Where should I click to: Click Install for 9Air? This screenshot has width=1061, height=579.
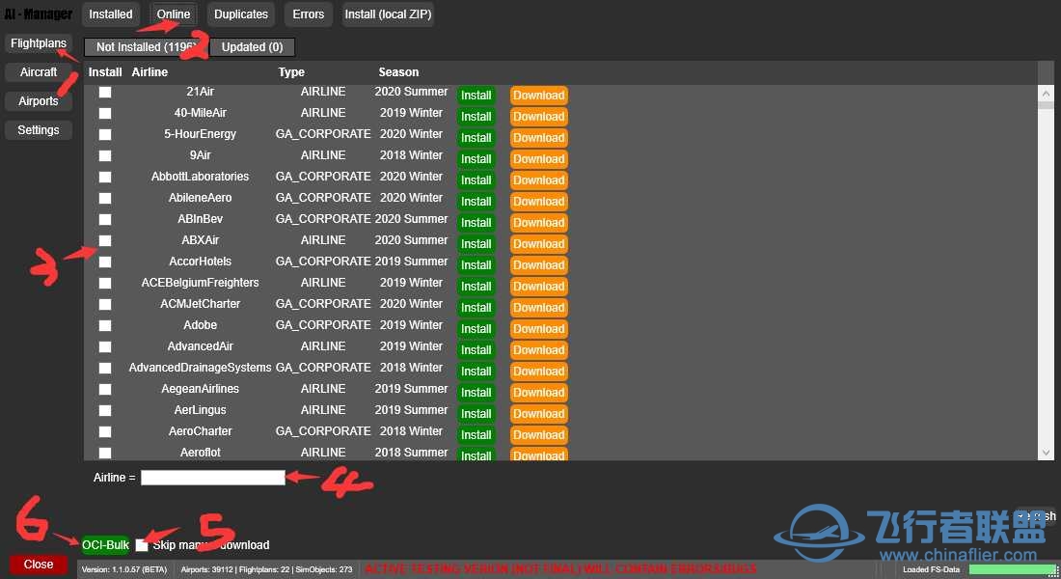pos(476,159)
